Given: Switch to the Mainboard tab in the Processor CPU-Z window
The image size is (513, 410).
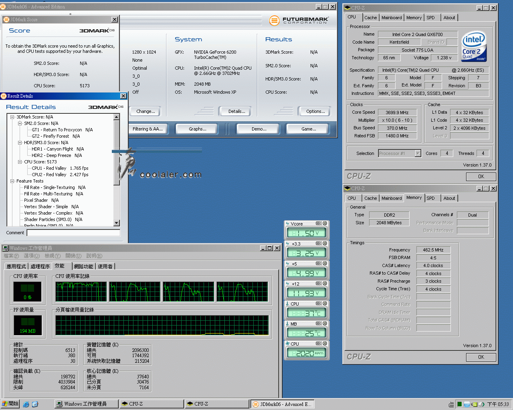Looking at the screenshot, I should [392, 18].
